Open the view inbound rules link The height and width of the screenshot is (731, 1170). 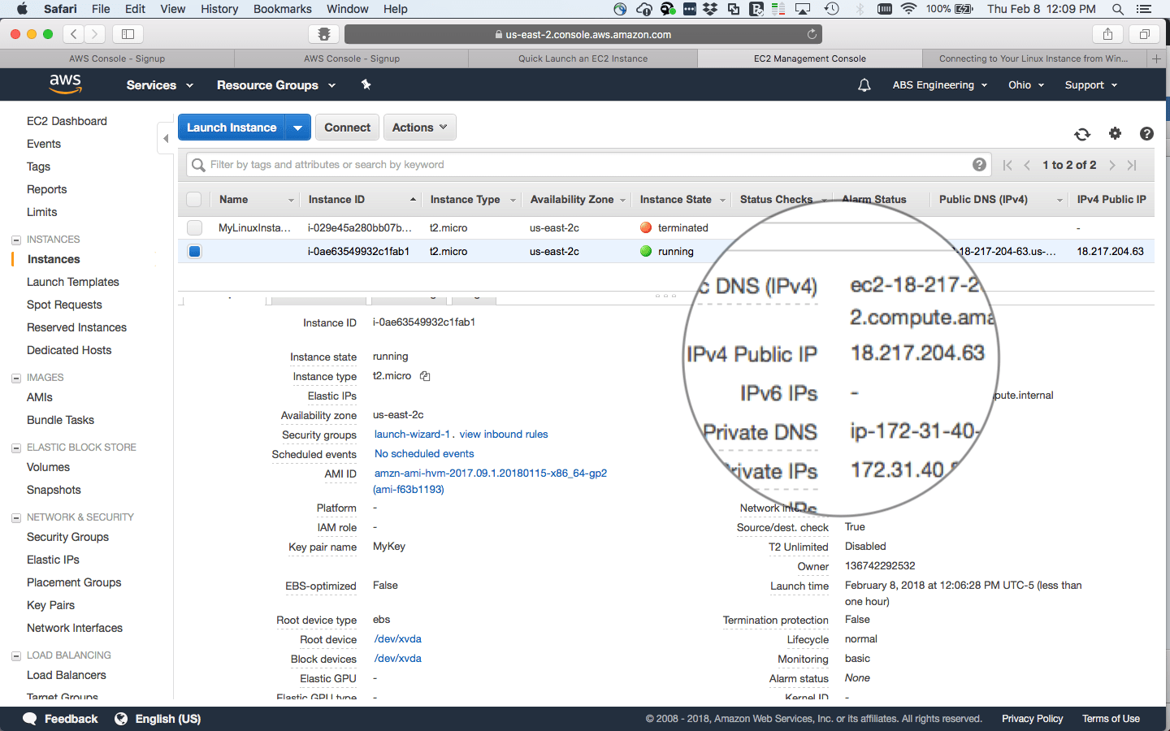tap(504, 435)
